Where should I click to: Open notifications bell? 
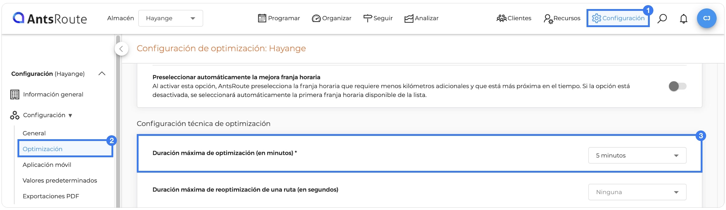684,19
